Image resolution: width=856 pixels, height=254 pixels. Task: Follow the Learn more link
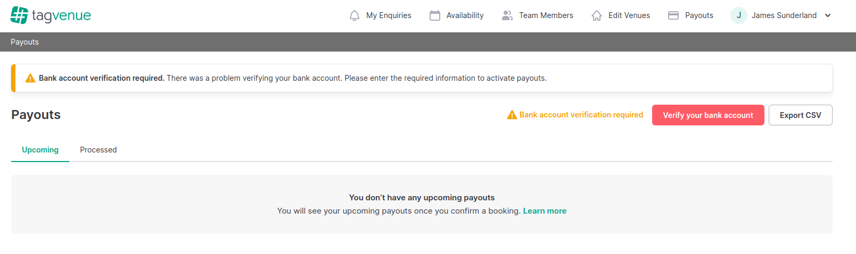[545, 211]
